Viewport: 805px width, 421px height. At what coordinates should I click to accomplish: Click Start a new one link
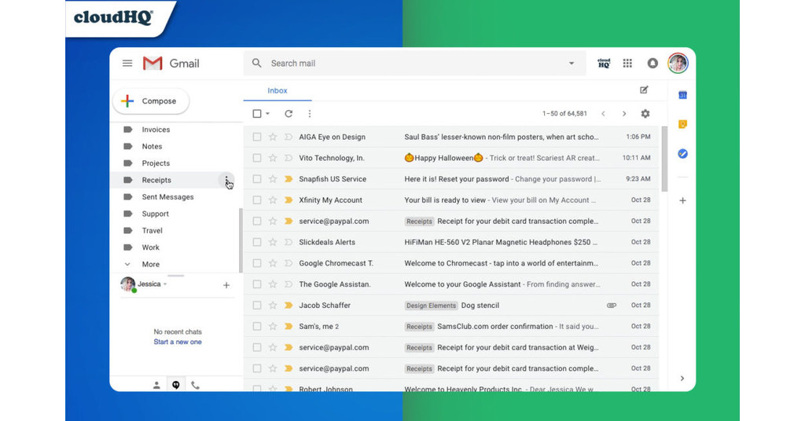coord(178,342)
